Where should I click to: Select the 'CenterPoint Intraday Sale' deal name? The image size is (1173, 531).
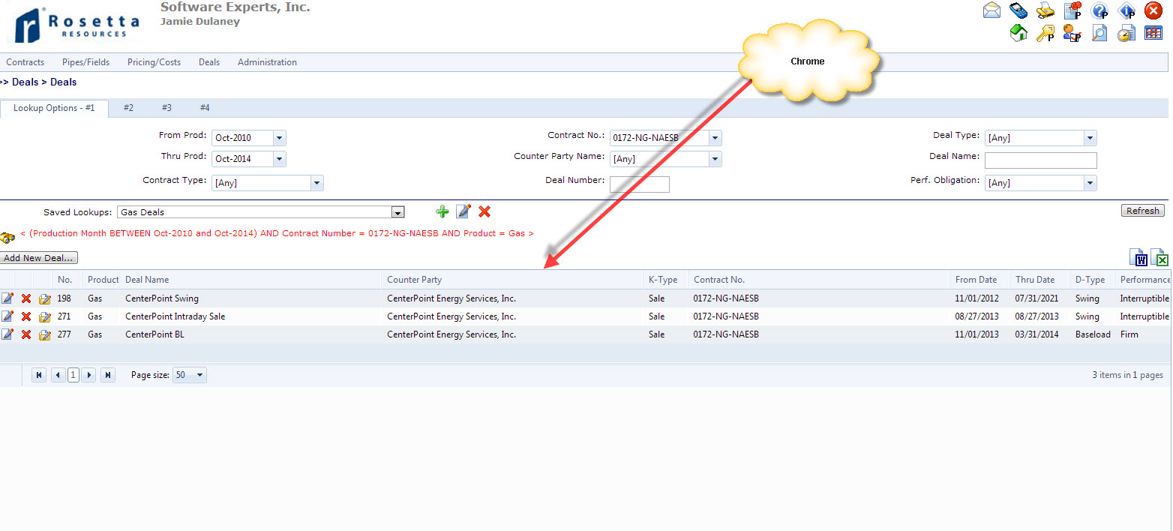tap(175, 316)
